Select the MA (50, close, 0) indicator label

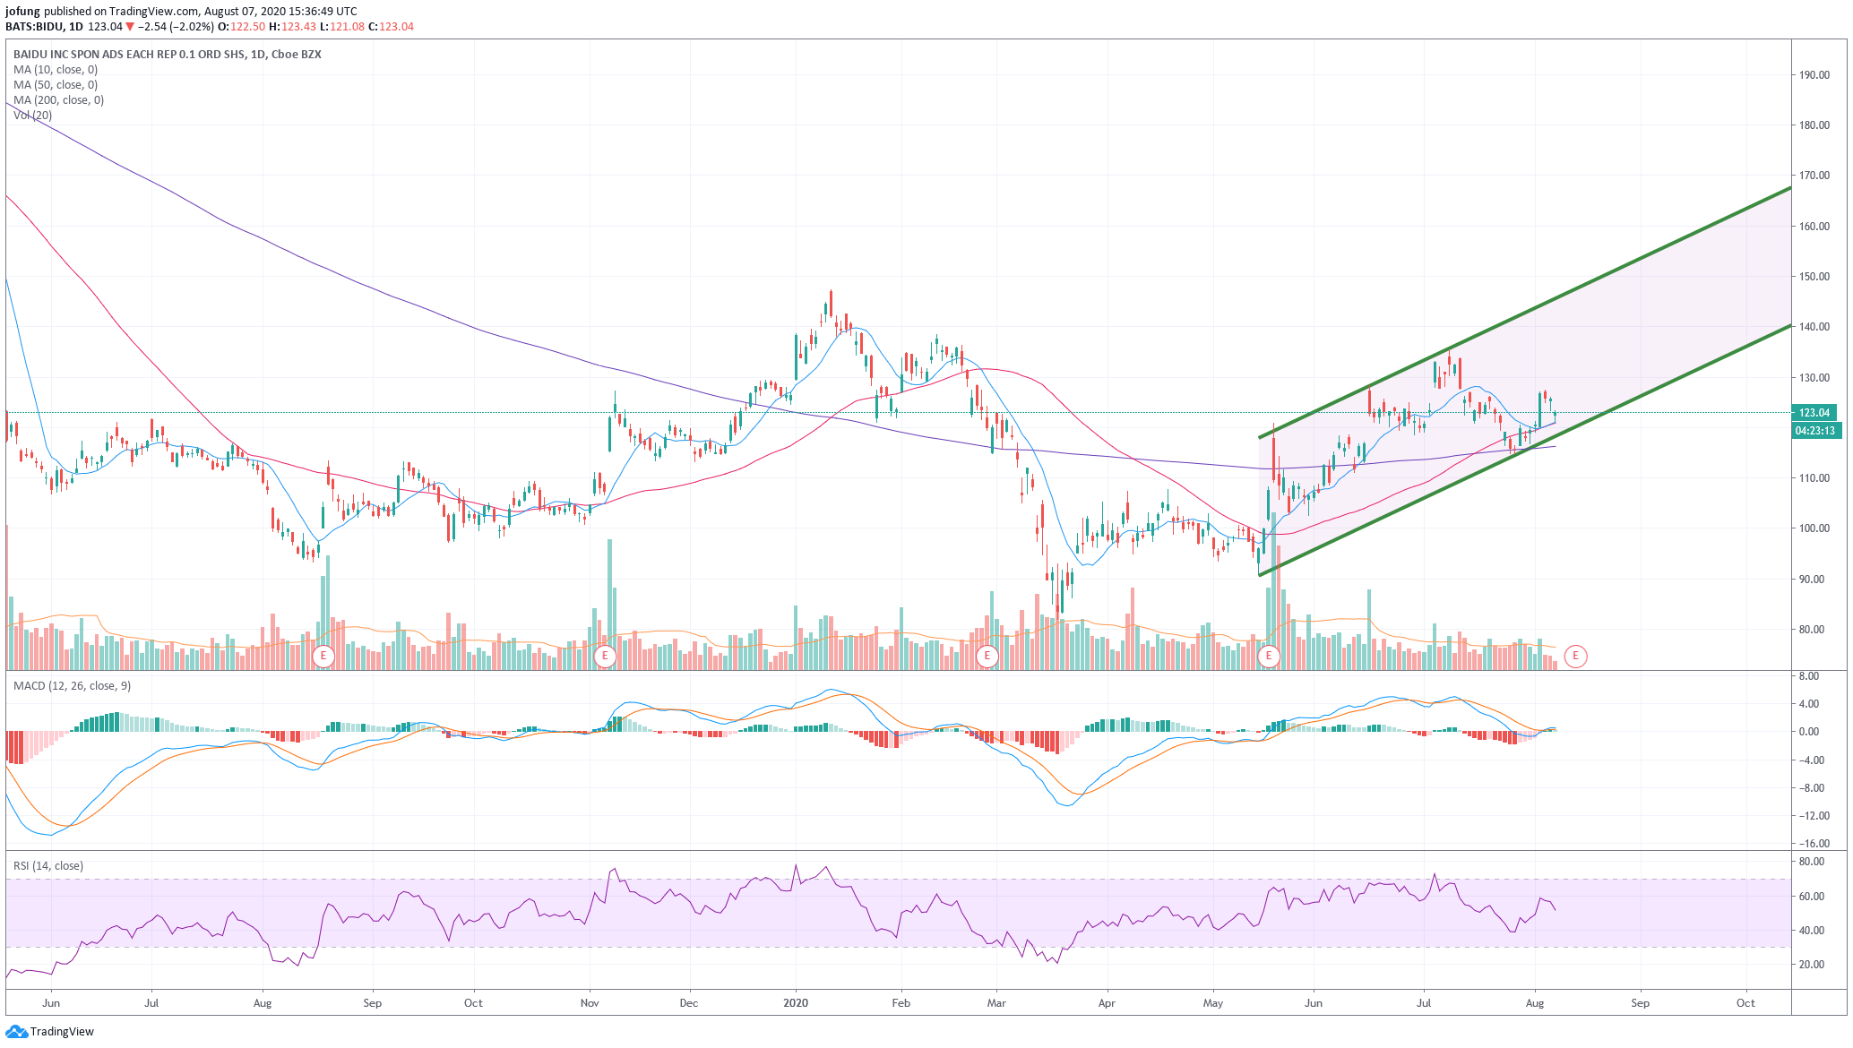pos(56,85)
